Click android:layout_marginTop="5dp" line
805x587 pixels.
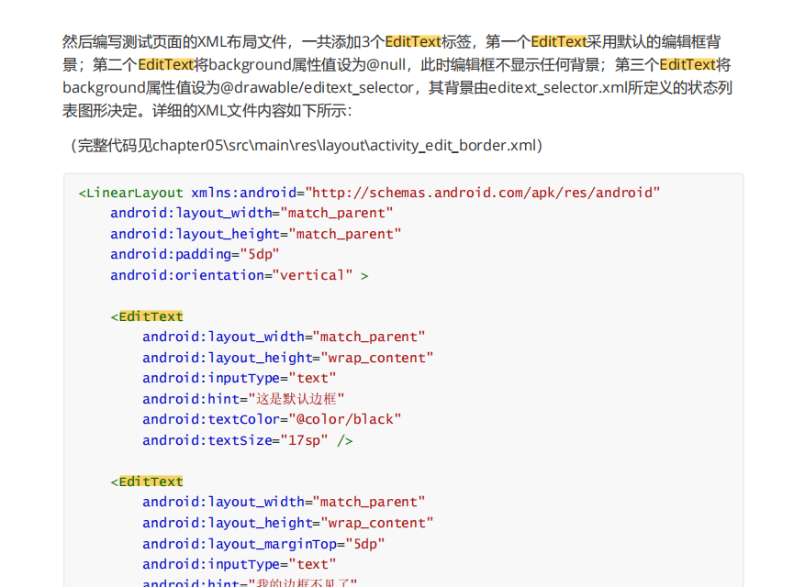(x=263, y=544)
